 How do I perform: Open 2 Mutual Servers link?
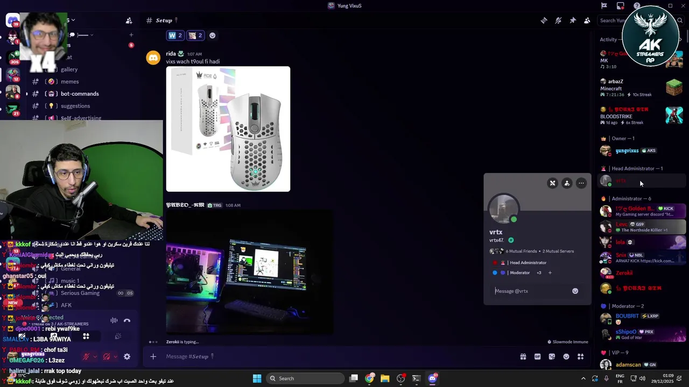tap(558, 251)
